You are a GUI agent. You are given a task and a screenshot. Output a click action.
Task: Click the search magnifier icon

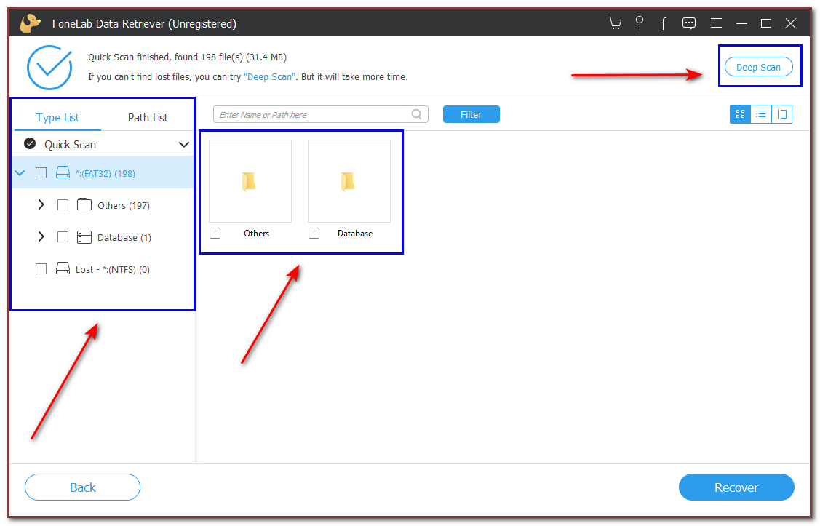[x=416, y=114]
